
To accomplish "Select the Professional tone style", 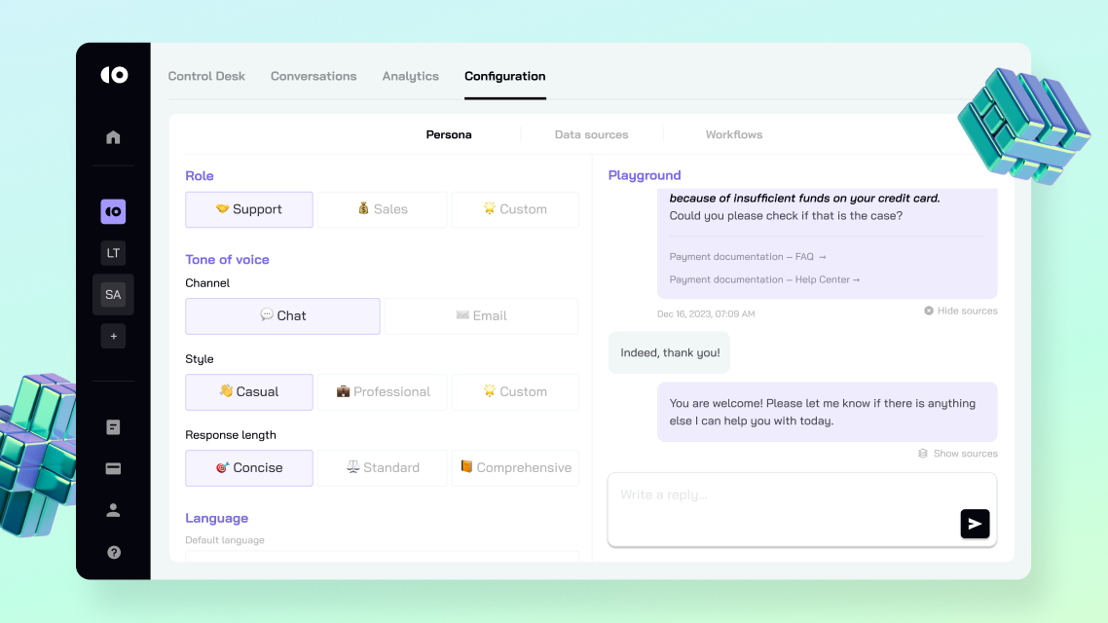I will 382,391.
